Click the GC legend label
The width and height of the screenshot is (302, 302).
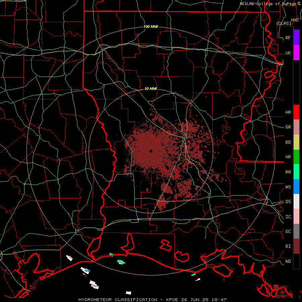coord(288,231)
